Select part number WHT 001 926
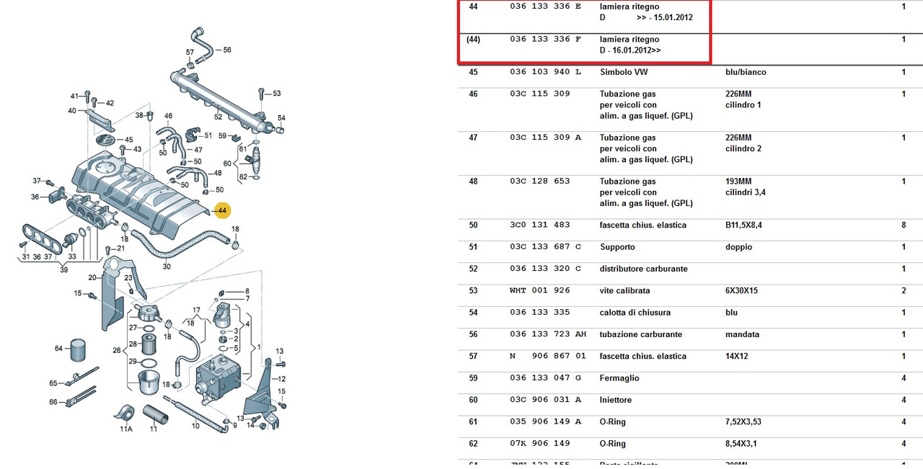 [x=539, y=291]
